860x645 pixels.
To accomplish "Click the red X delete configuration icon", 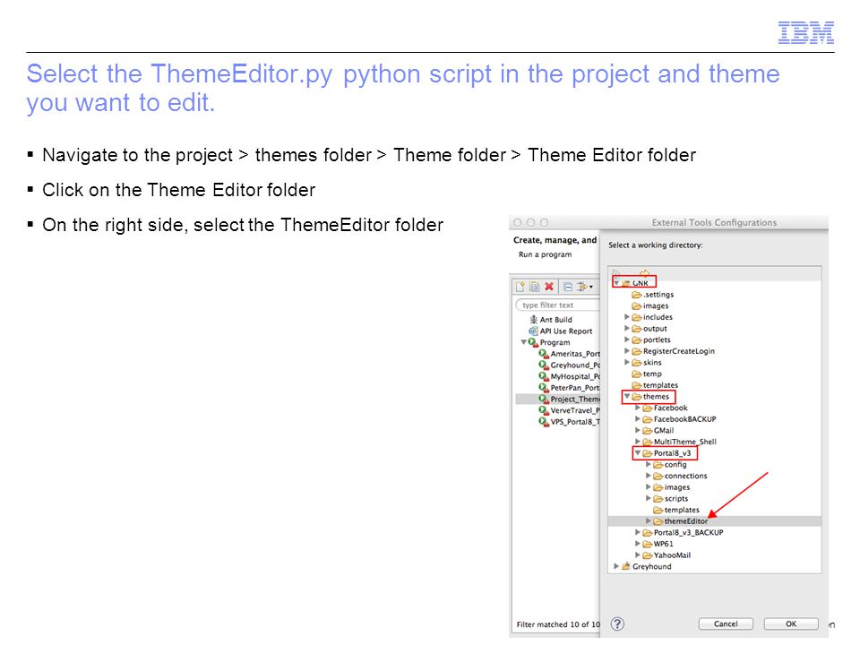I will (x=549, y=287).
